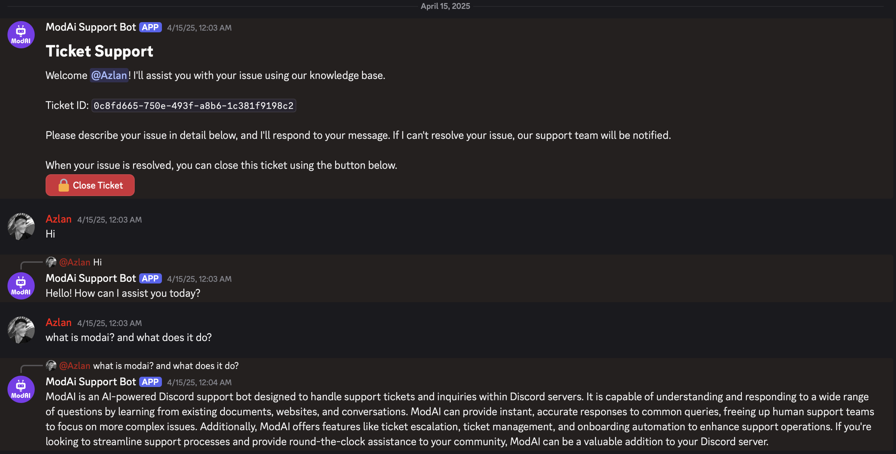Click the April 15, 2025 date divider
Screen dimensions: 896x454
click(445, 6)
